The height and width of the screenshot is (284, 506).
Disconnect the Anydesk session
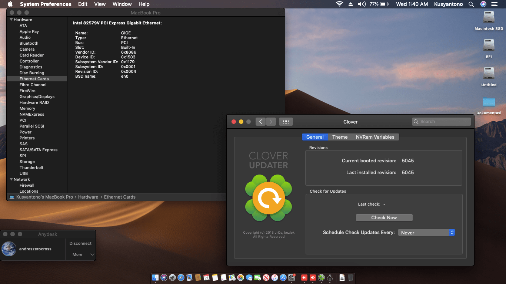click(80, 243)
